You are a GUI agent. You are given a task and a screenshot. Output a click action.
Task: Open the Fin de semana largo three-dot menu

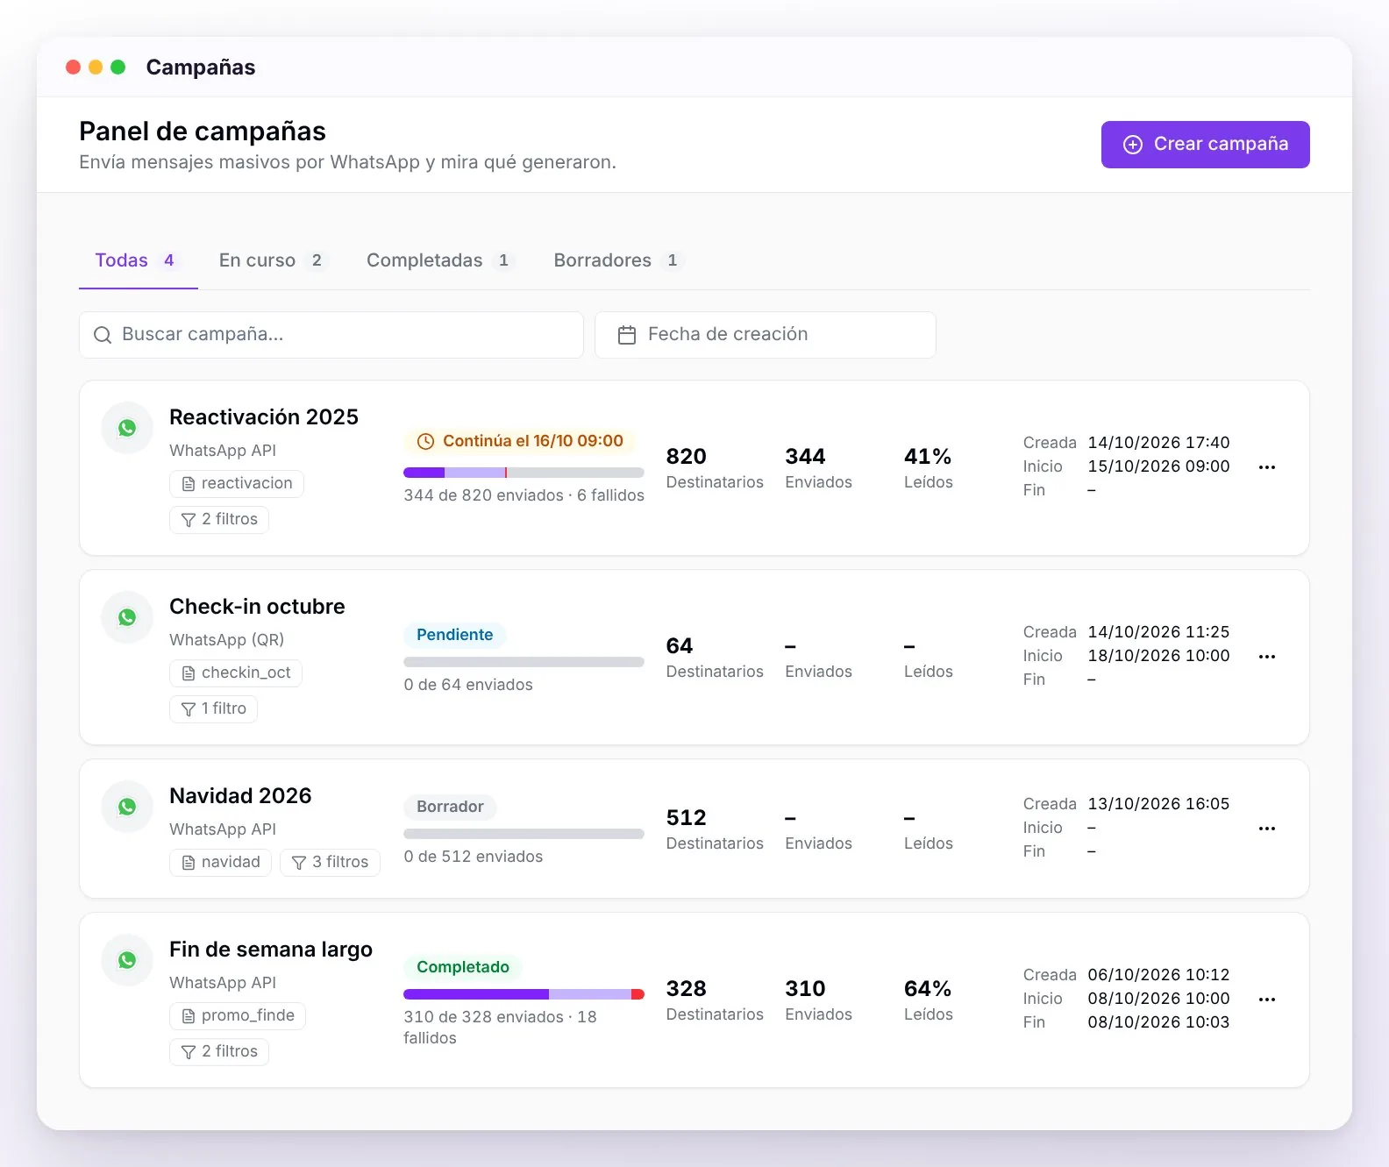click(1266, 1000)
